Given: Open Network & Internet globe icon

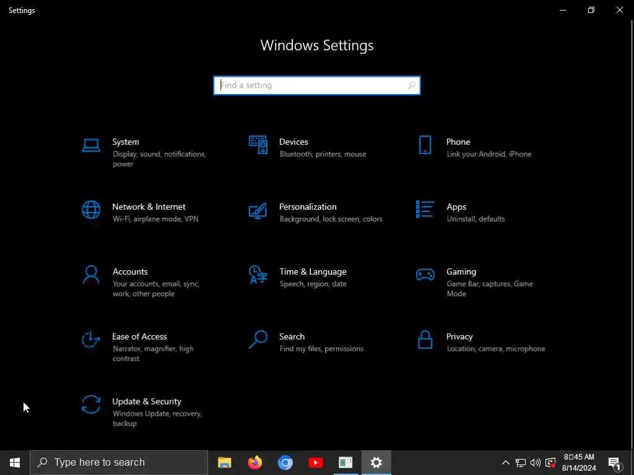Looking at the screenshot, I should [x=91, y=210].
